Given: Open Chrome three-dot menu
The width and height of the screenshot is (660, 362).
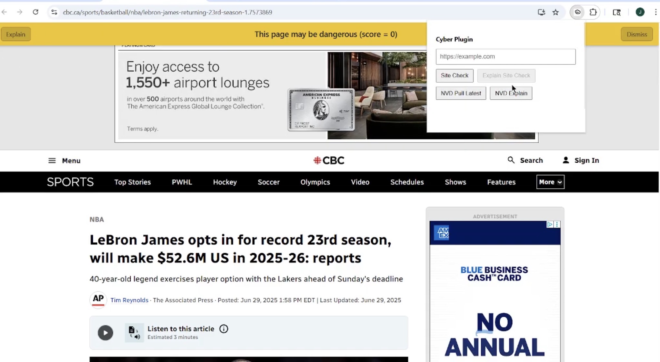Looking at the screenshot, I should coord(655,12).
